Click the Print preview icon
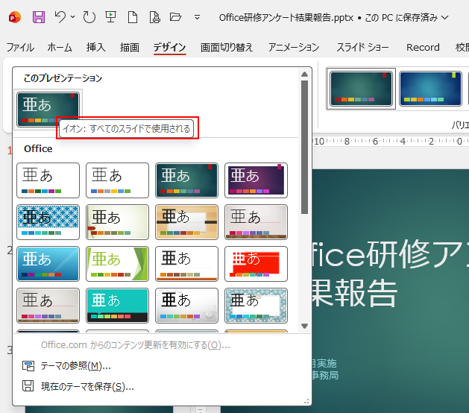The width and height of the screenshot is (469, 413). tap(154, 17)
